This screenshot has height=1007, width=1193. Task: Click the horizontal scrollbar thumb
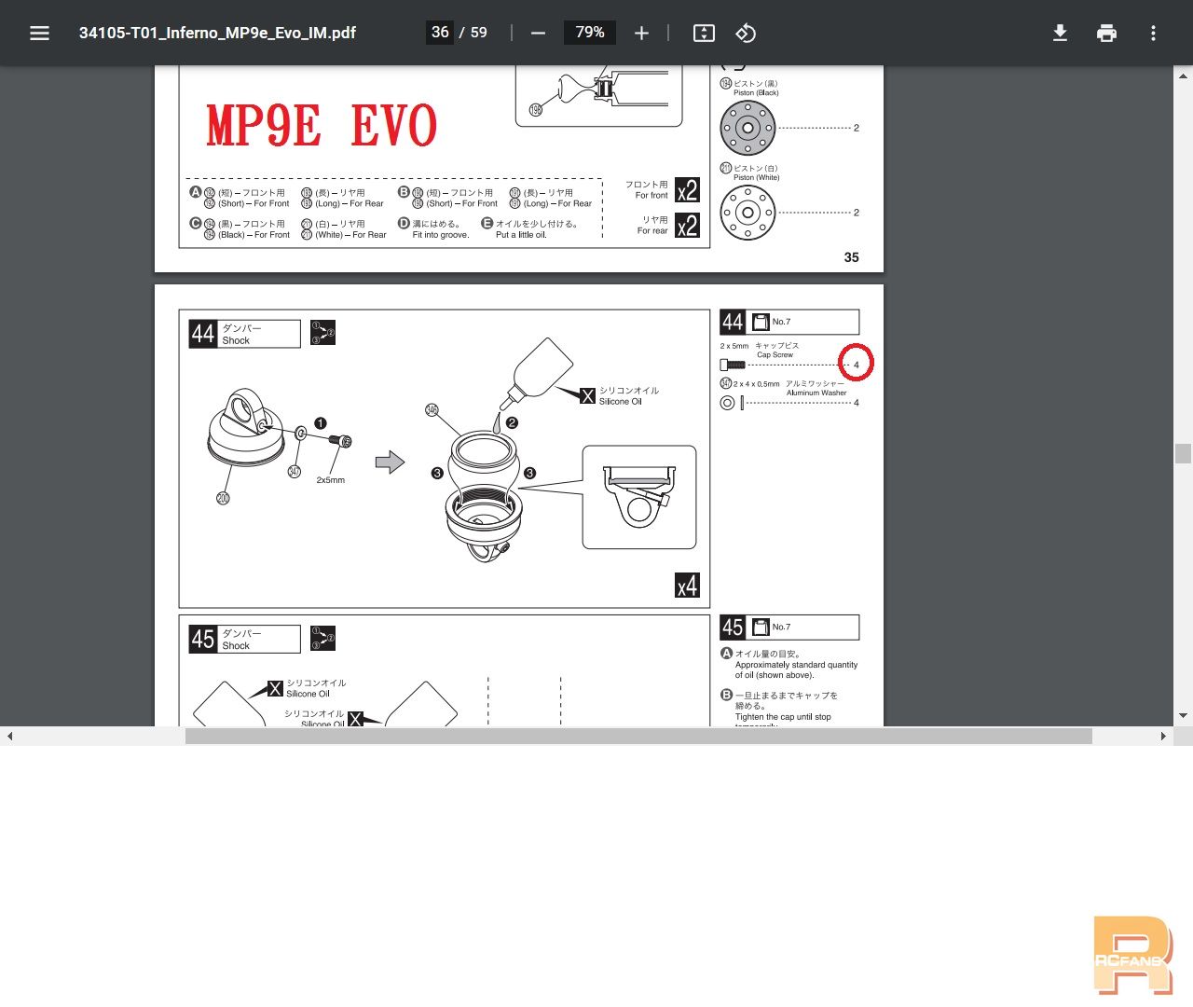pyautogui.click(x=638, y=736)
